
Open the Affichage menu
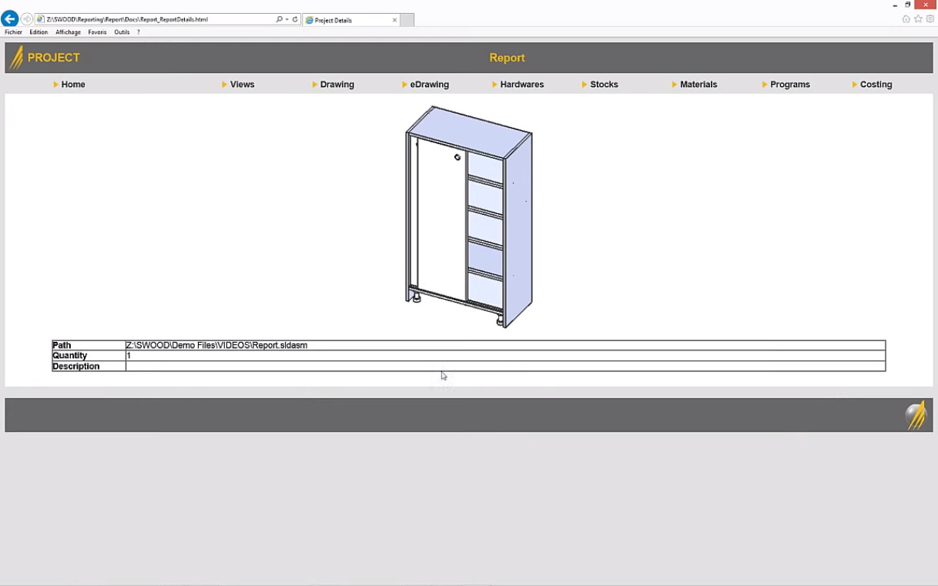click(x=68, y=32)
